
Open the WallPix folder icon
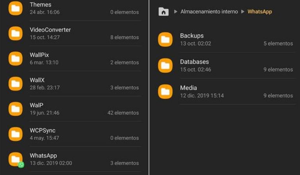pyautogui.click(x=16, y=59)
